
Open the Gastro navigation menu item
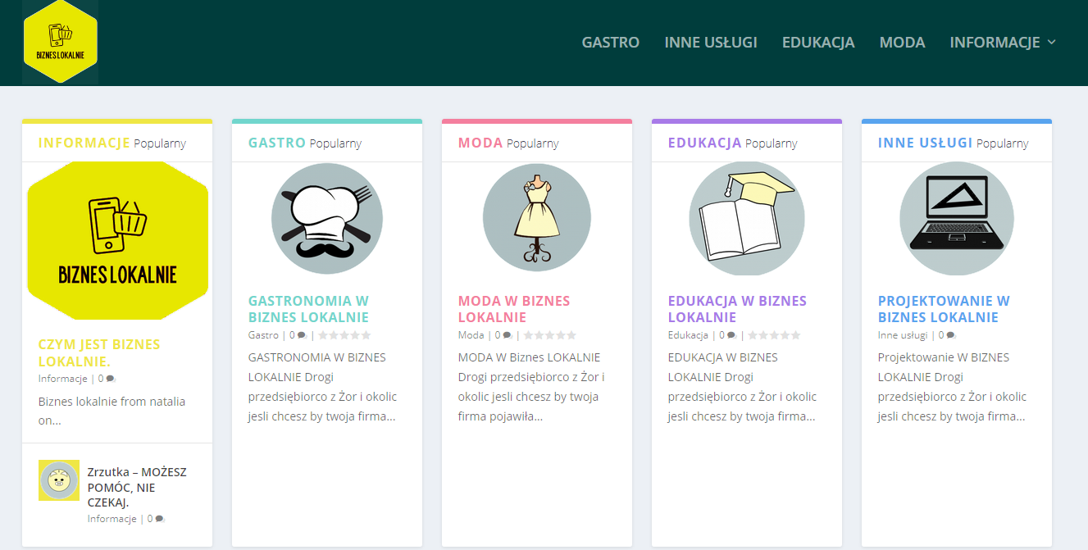(x=611, y=43)
